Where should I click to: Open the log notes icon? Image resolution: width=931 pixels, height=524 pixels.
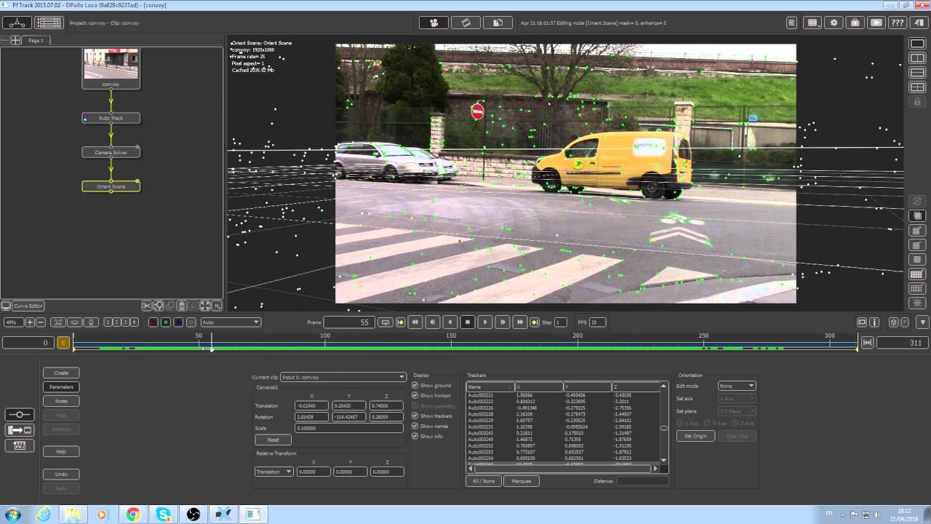[x=791, y=23]
